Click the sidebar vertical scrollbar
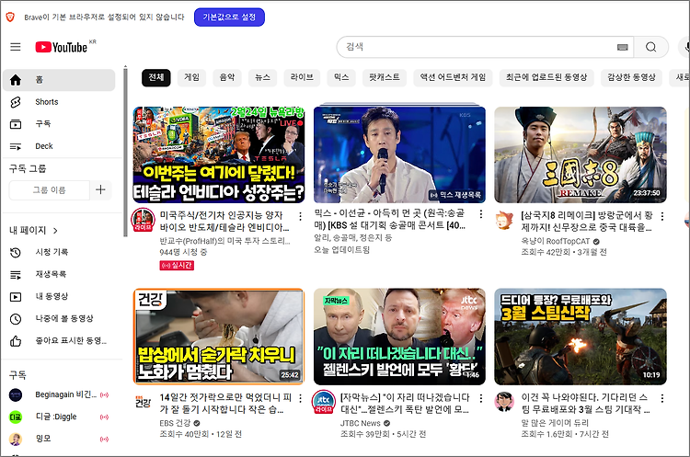 click(125, 152)
